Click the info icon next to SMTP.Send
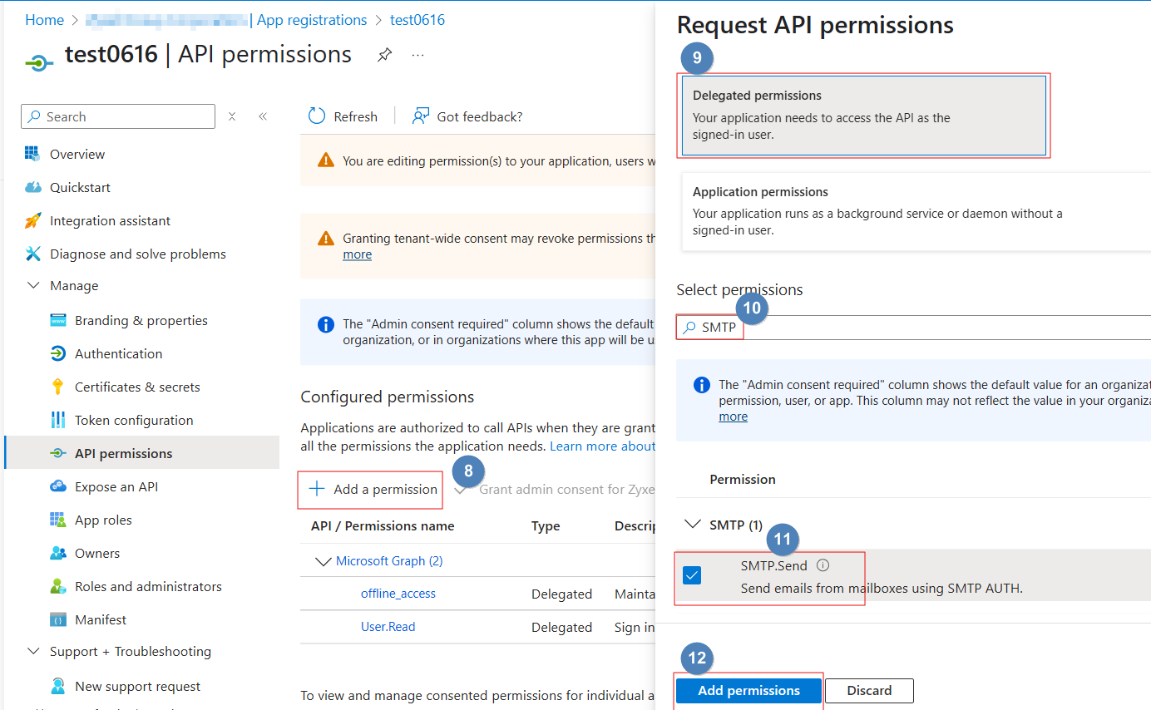The image size is (1151, 710). click(822, 565)
